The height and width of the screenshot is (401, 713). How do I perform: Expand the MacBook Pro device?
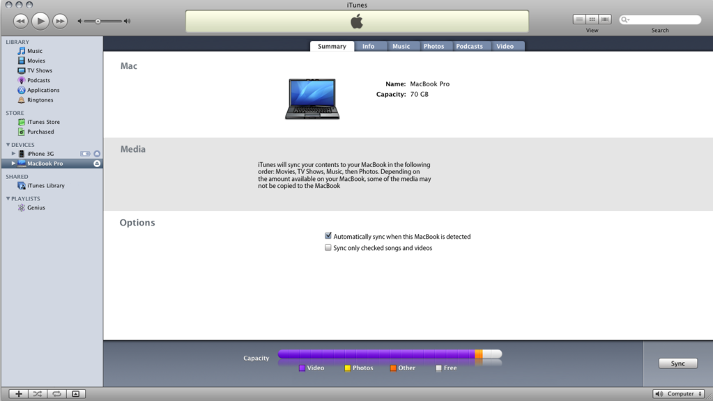coord(13,164)
